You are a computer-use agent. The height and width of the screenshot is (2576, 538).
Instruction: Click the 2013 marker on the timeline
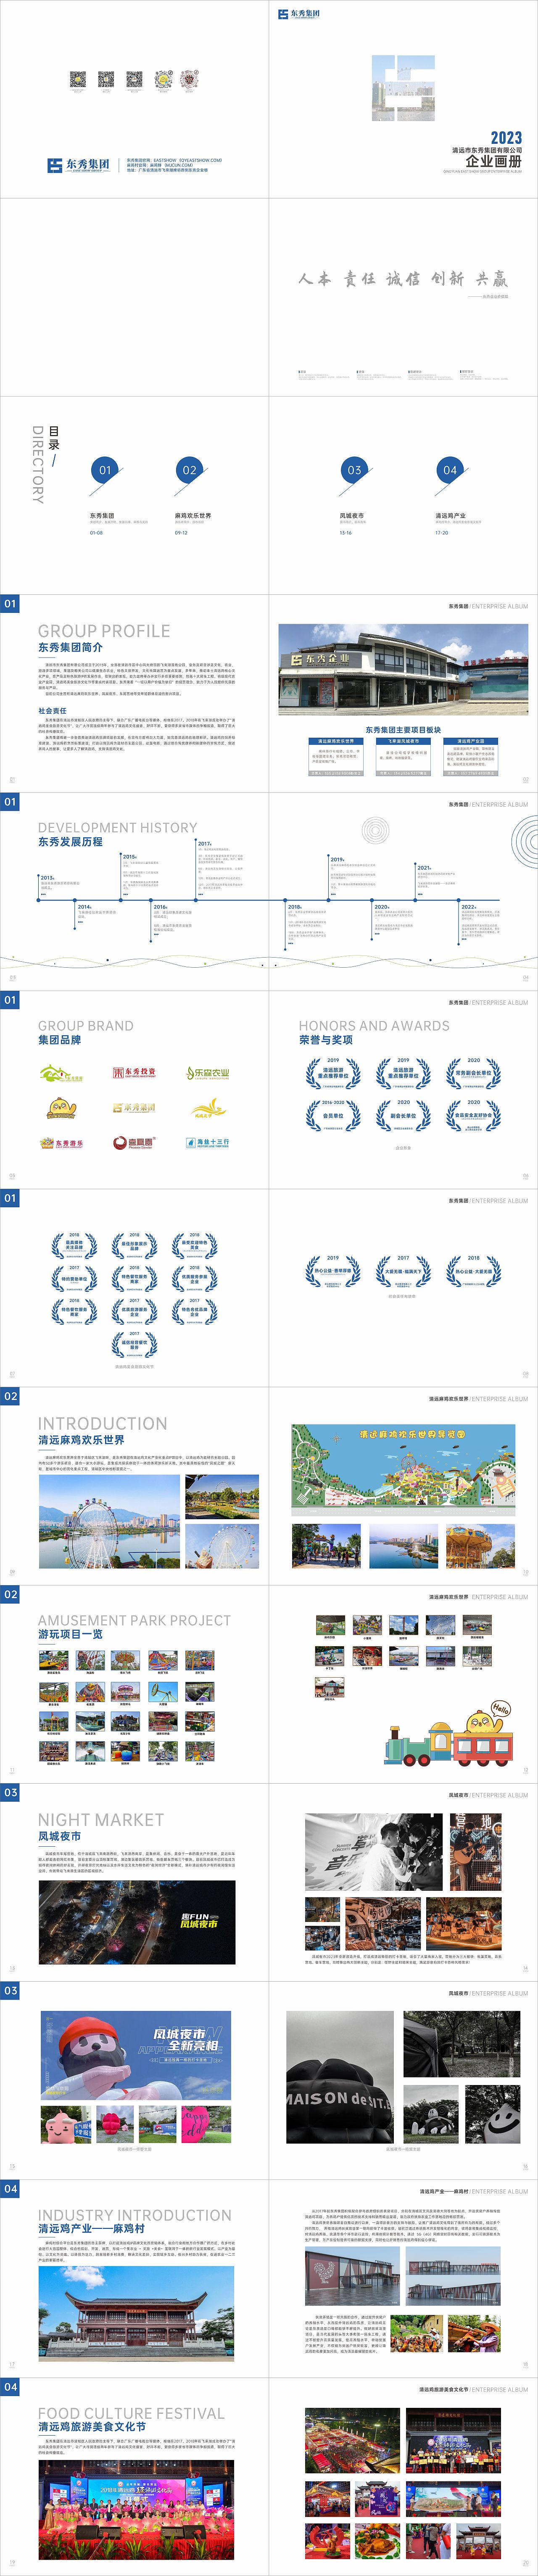coord(47,878)
